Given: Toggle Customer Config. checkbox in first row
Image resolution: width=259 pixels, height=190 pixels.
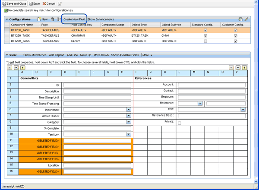Looking at the screenshot, I should pyautogui.click(x=235, y=30).
